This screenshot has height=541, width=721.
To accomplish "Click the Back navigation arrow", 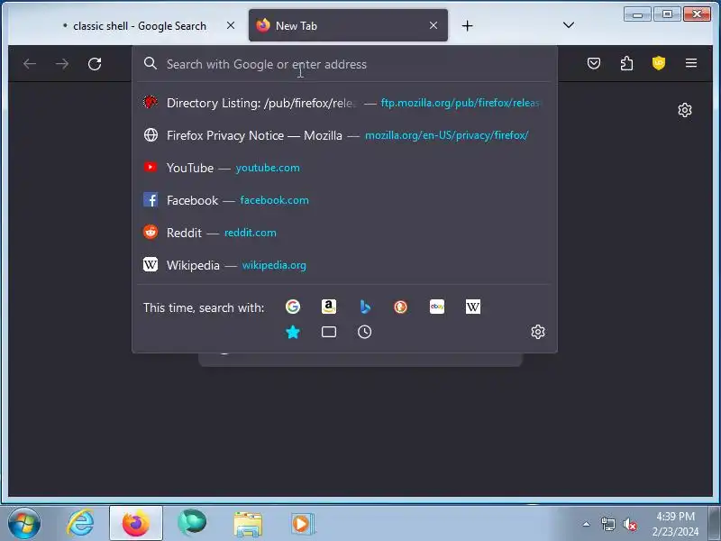I will point(30,63).
